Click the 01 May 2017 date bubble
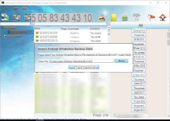 click(x=139, y=75)
